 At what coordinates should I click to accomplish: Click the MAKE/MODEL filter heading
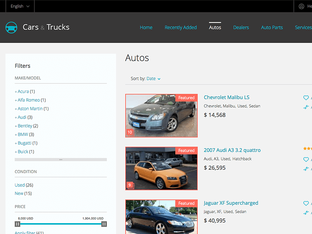tap(28, 78)
